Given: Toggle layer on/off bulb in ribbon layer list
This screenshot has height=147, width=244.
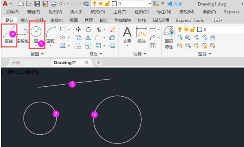Looking at the screenshot, I should [x=180, y=29].
